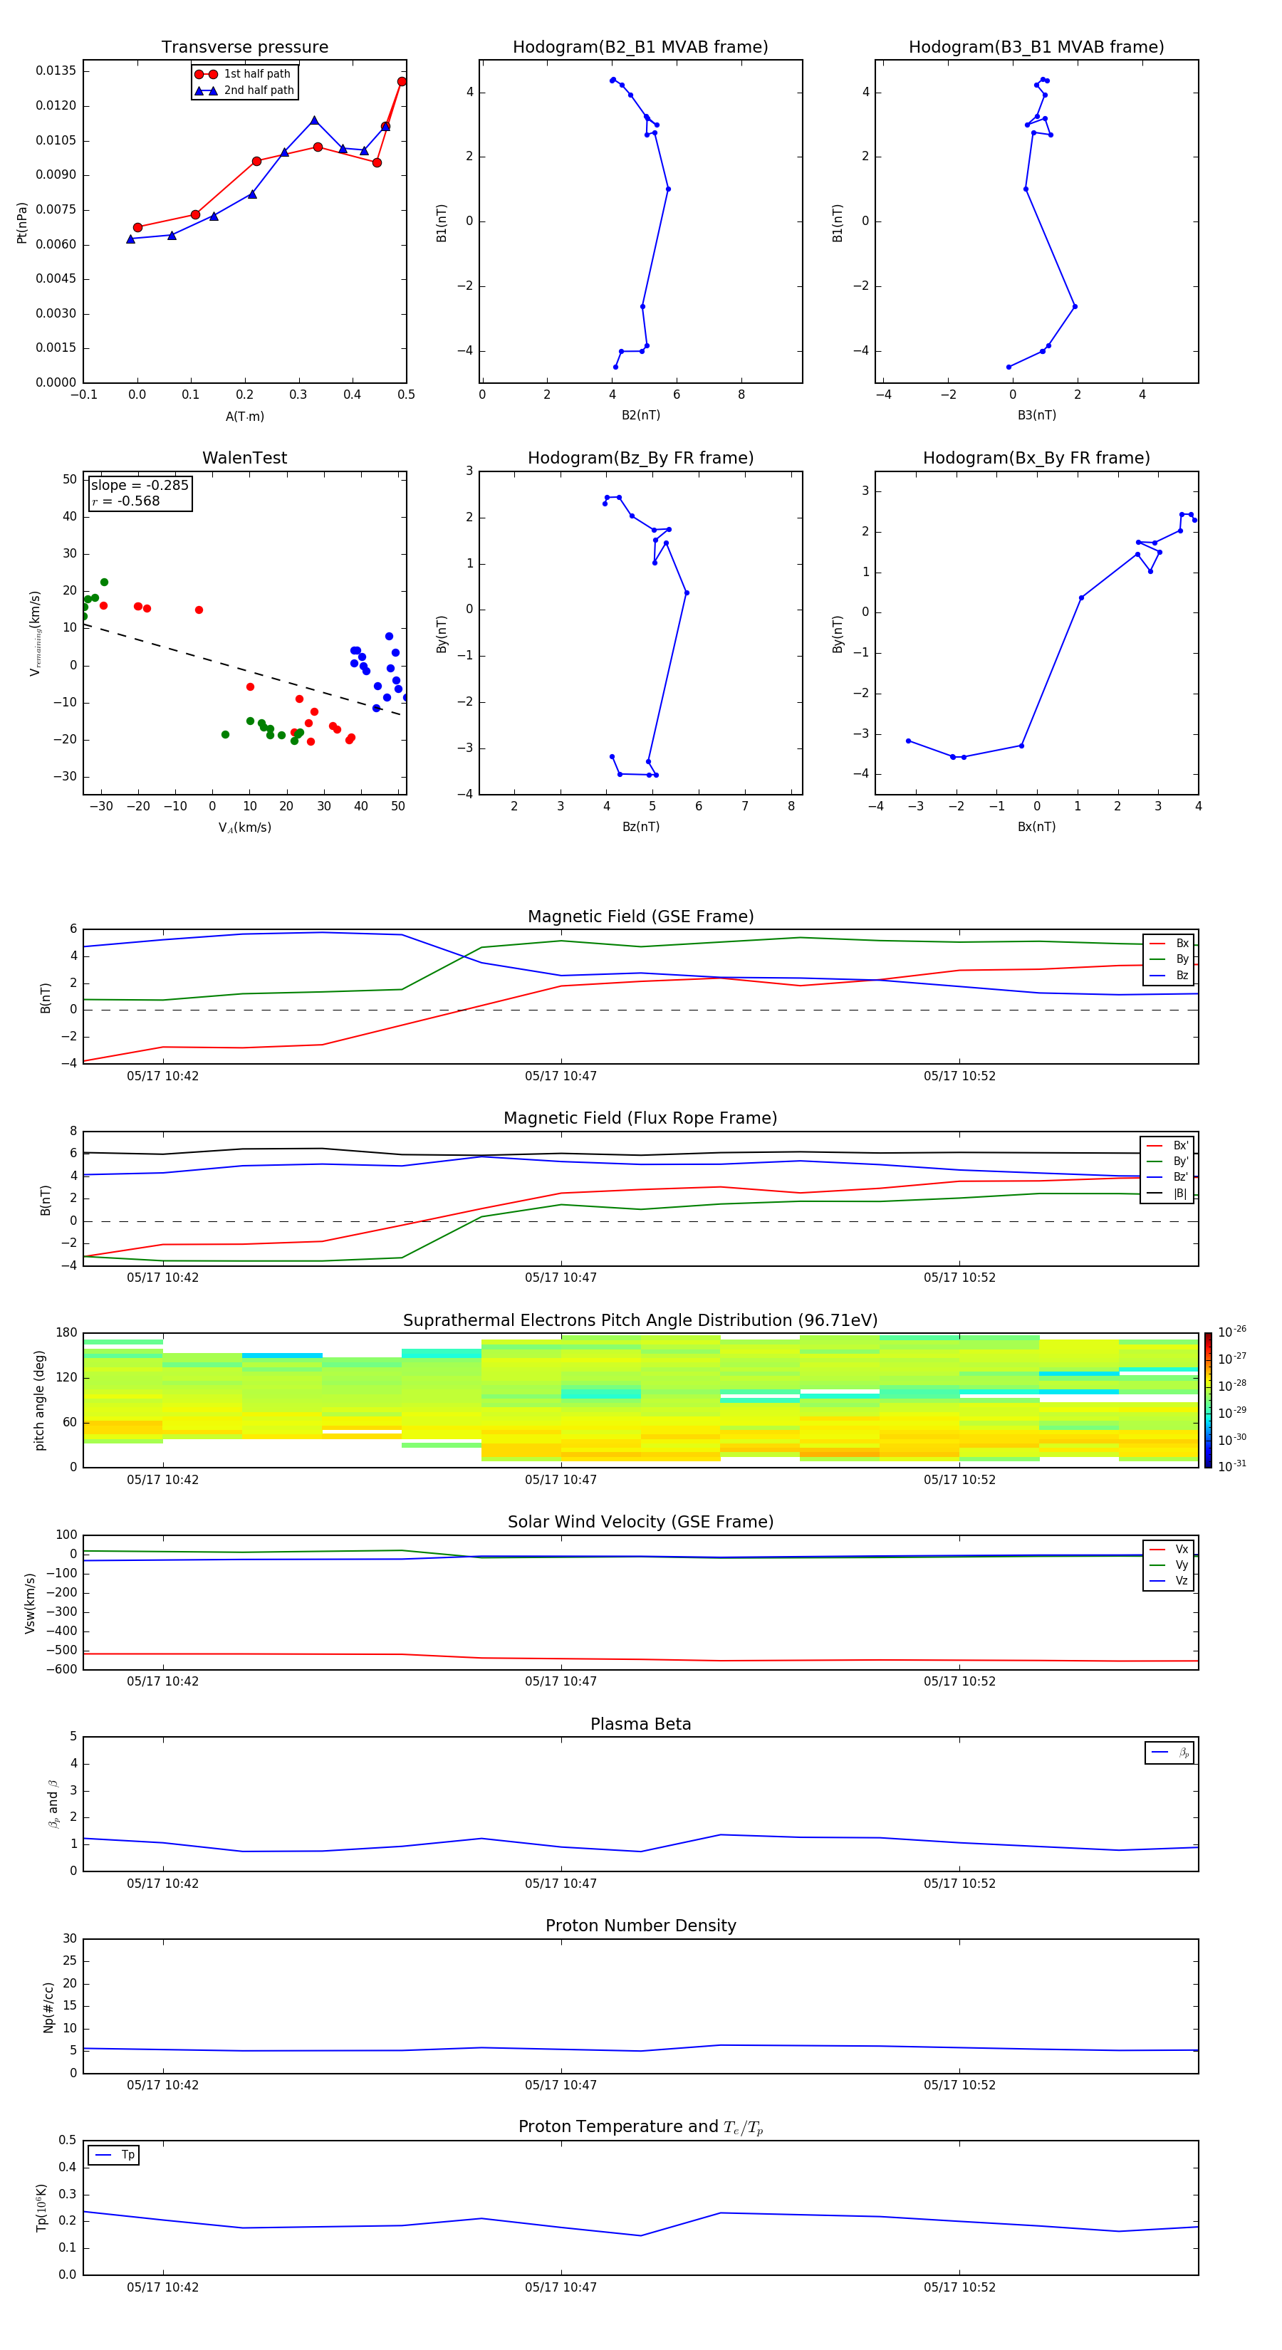
Task: Select the By' legend entry in Flux Rope plot
Action: pos(1167,1161)
